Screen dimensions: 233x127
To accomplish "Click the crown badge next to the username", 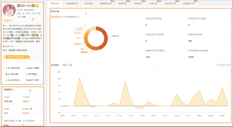I will point(37,6).
